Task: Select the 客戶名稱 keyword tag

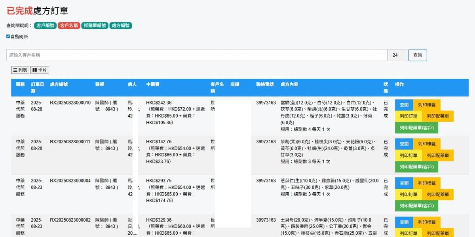Action: coord(69,25)
